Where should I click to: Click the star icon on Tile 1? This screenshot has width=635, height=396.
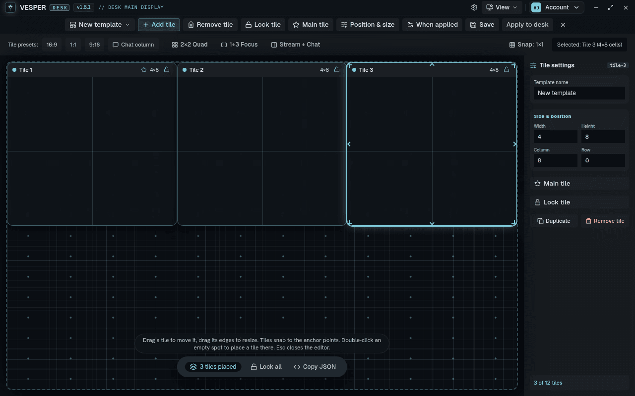click(x=144, y=70)
